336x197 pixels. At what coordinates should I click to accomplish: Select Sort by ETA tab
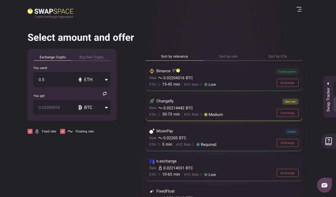tap(277, 57)
